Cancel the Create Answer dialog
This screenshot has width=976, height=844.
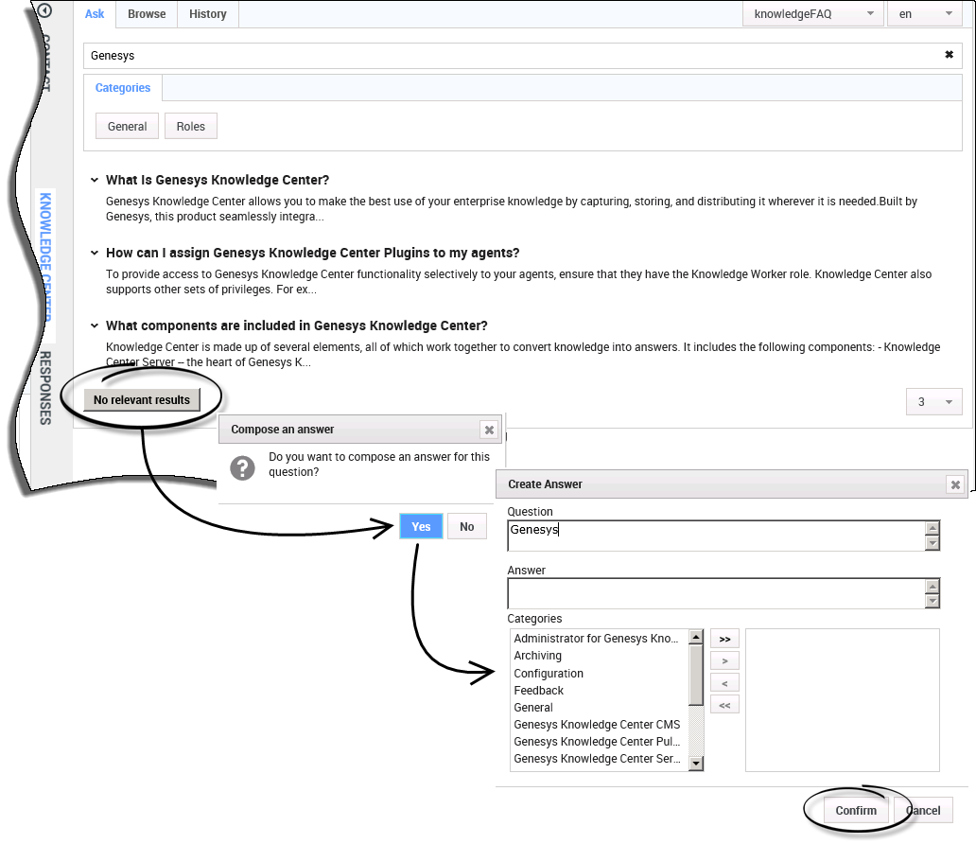[x=923, y=810]
